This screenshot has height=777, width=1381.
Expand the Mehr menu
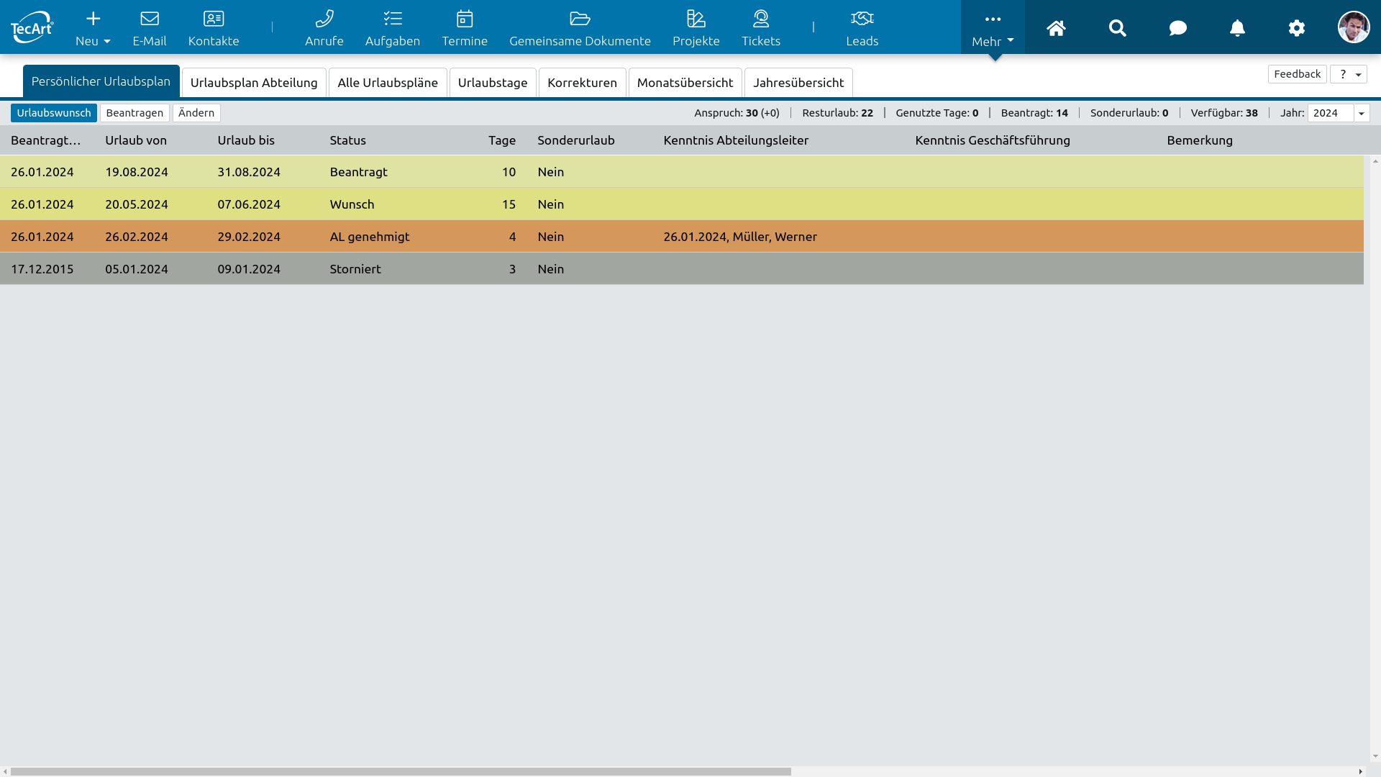[x=992, y=29]
